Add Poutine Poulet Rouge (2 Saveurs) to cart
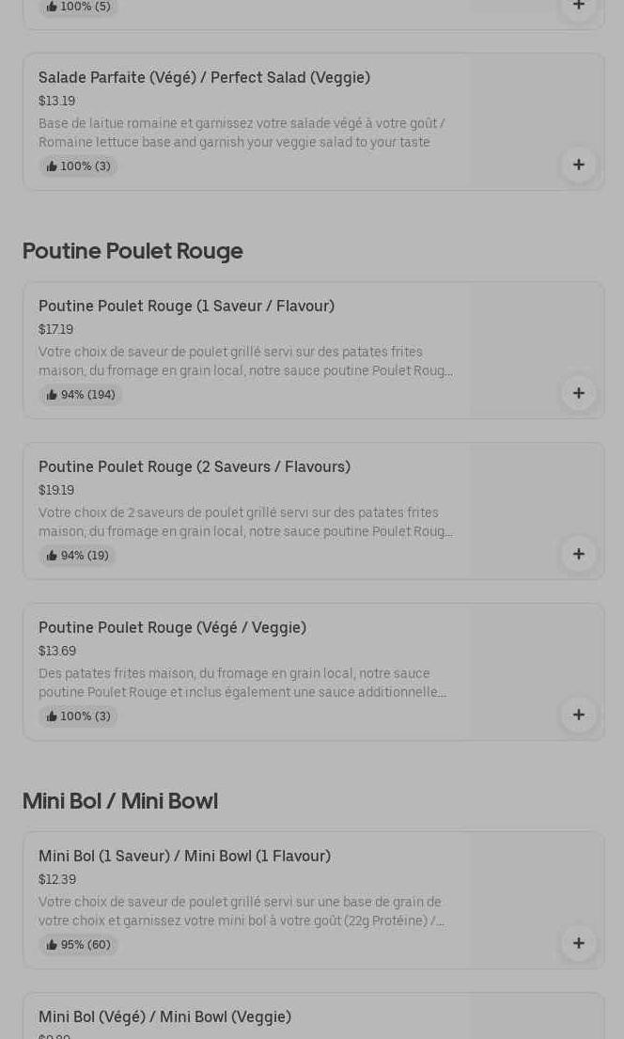The height and width of the screenshot is (1039, 624). 578,555
